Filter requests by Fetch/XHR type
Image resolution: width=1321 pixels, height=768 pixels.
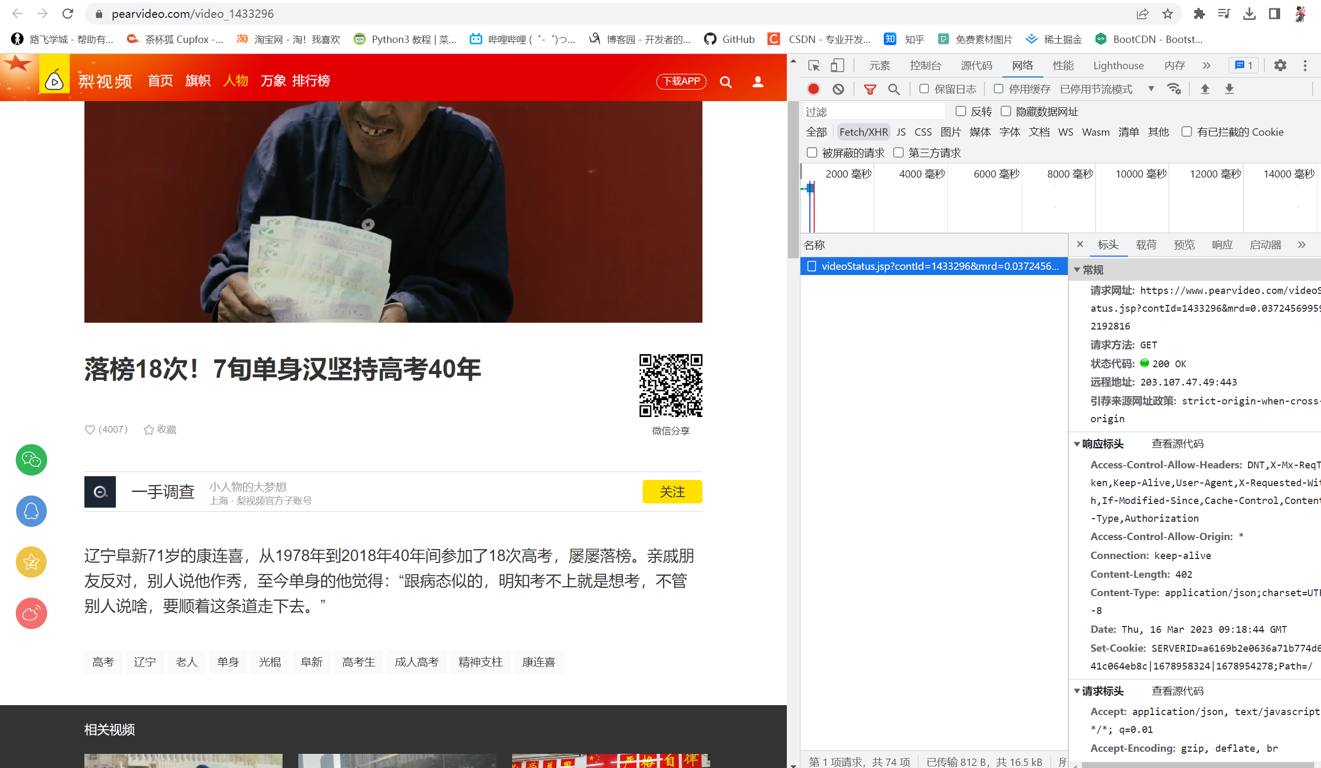[x=863, y=132]
